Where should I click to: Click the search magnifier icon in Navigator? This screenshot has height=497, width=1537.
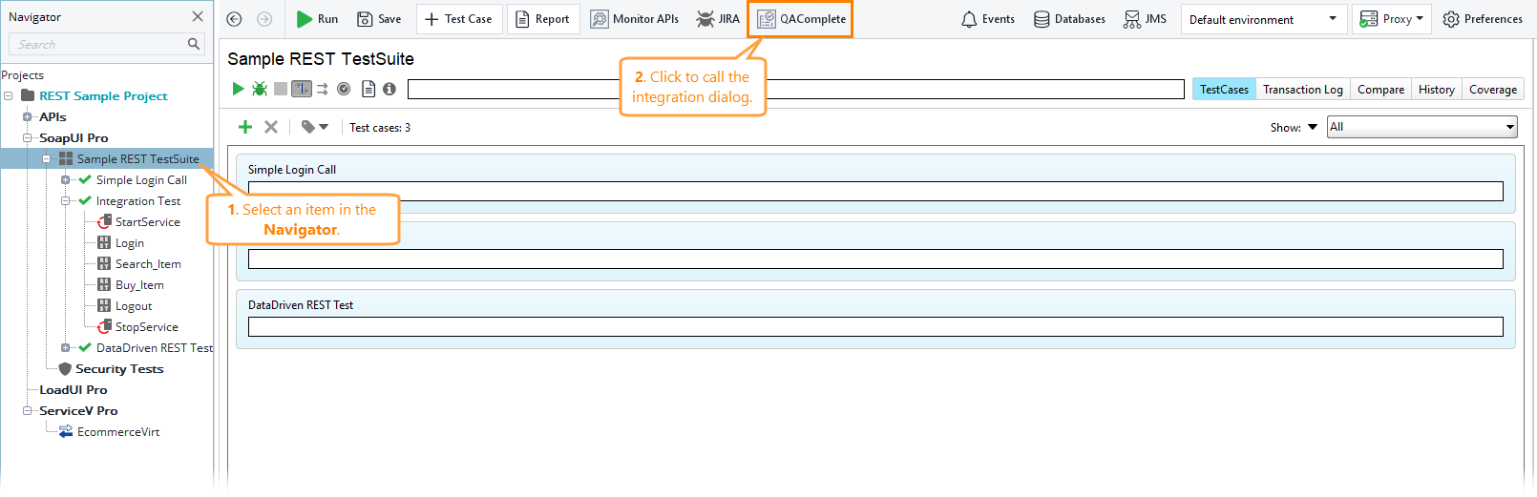pos(194,44)
